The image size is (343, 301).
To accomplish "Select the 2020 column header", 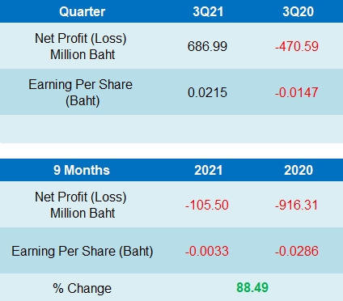I will (299, 170).
